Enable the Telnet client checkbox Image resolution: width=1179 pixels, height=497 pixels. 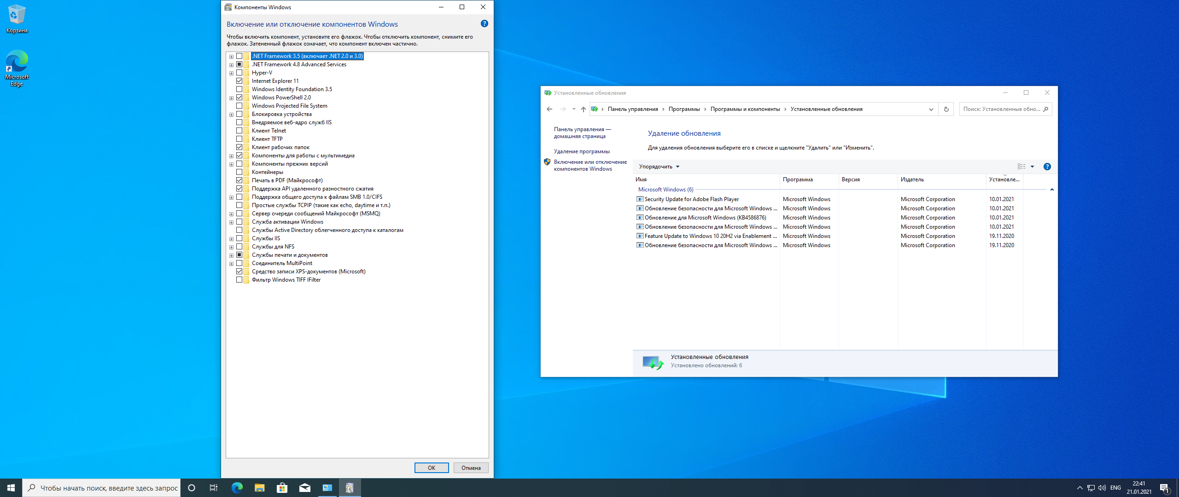pyautogui.click(x=239, y=131)
